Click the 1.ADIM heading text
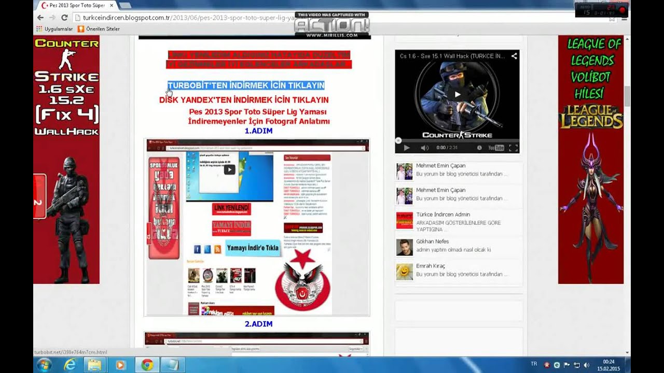The height and width of the screenshot is (373, 664). pyautogui.click(x=258, y=131)
